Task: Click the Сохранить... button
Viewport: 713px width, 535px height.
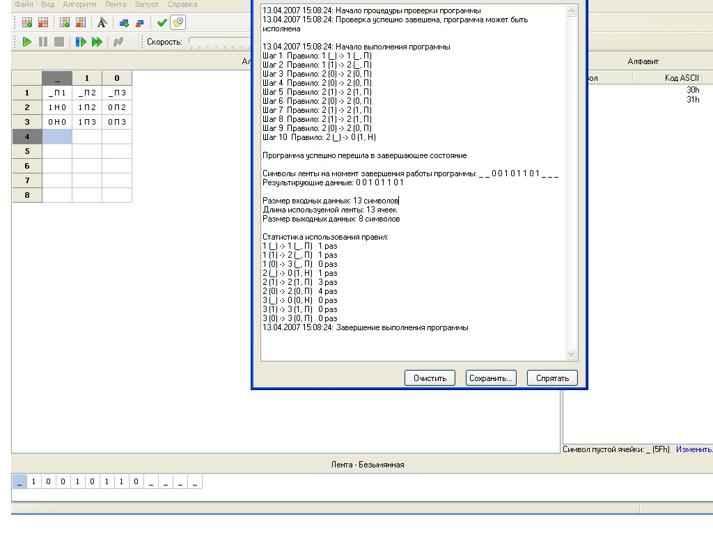Action: point(491,378)
